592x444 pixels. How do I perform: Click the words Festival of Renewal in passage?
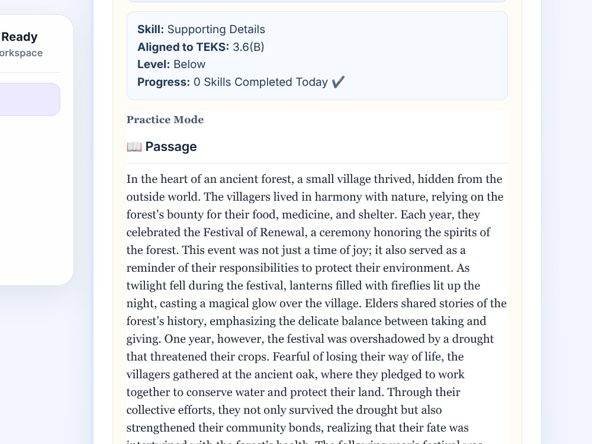pyautogui.click(x=255, y=232)
